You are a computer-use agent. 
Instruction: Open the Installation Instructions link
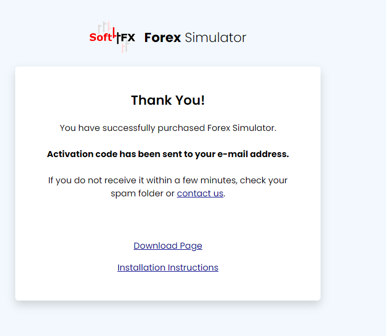click(x=168, y=267)
